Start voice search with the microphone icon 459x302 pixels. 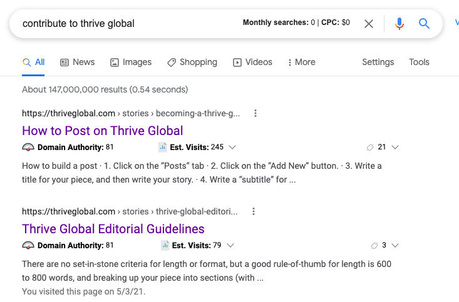click(x=400, y=24)
